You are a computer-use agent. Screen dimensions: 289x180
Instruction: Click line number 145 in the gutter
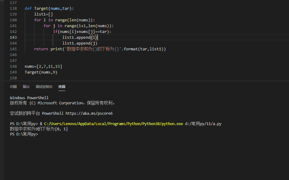[x=13, y=49]
